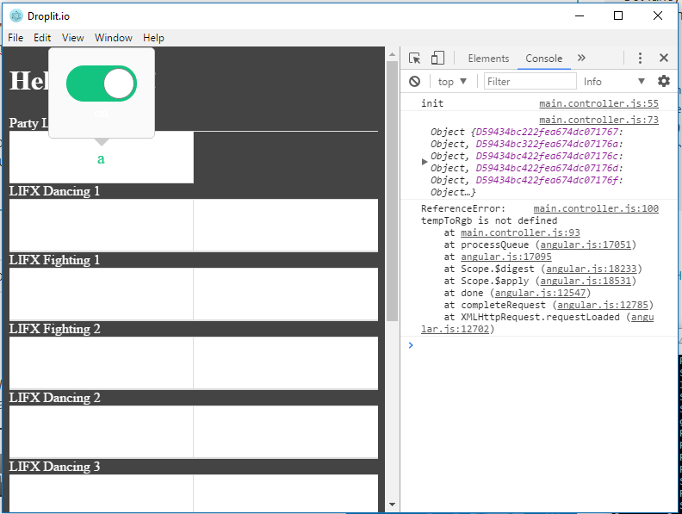This screenshot has height=514, width=682.
Task: Open DevTools three-dot customize menu
Action: coord(640,59)
